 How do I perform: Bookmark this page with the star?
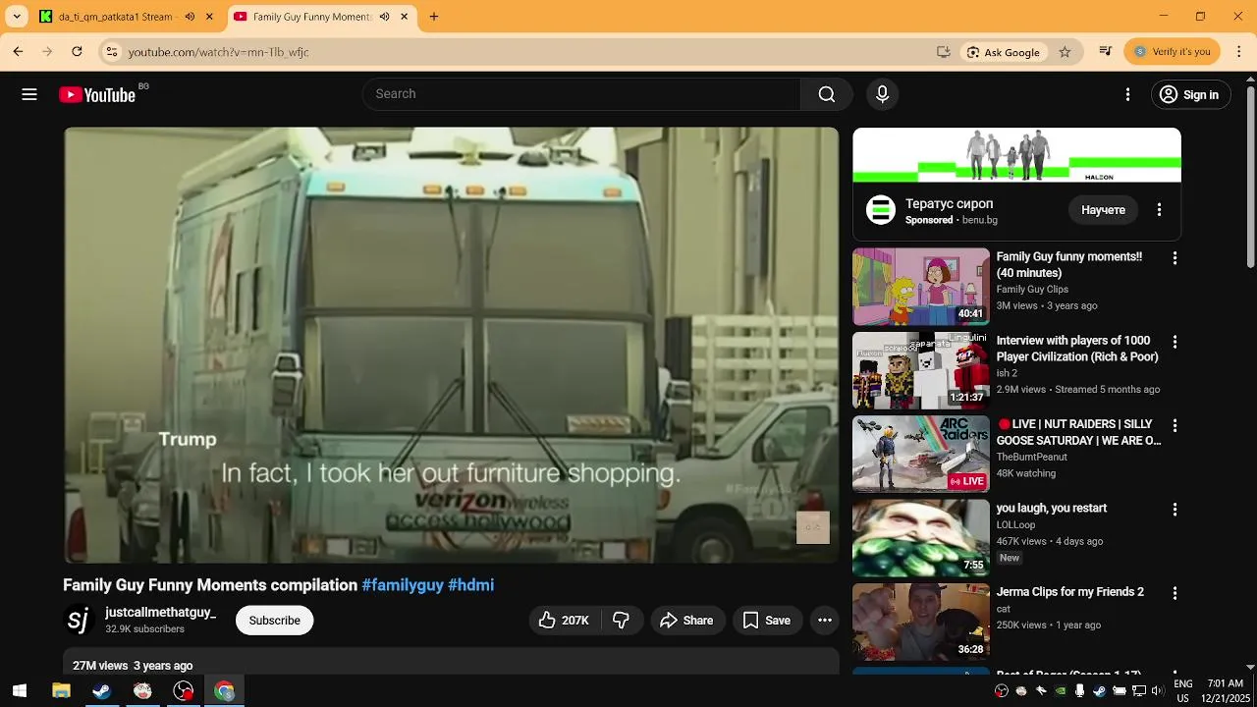point(1065,52)
